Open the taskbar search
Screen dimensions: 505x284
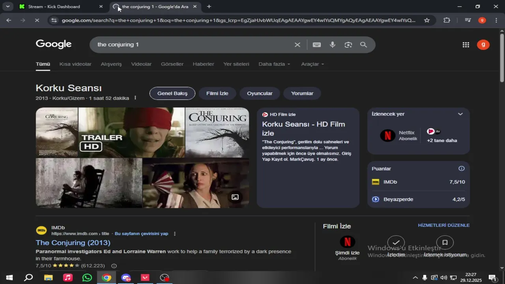(x=28, y=278)
